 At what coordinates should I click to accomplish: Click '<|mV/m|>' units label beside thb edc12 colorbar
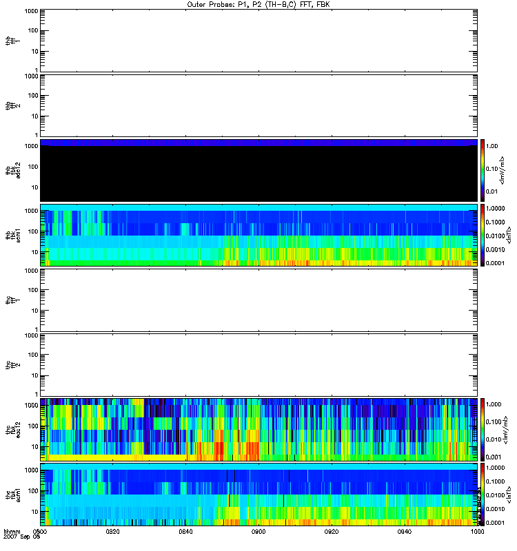tap(503, 170)
